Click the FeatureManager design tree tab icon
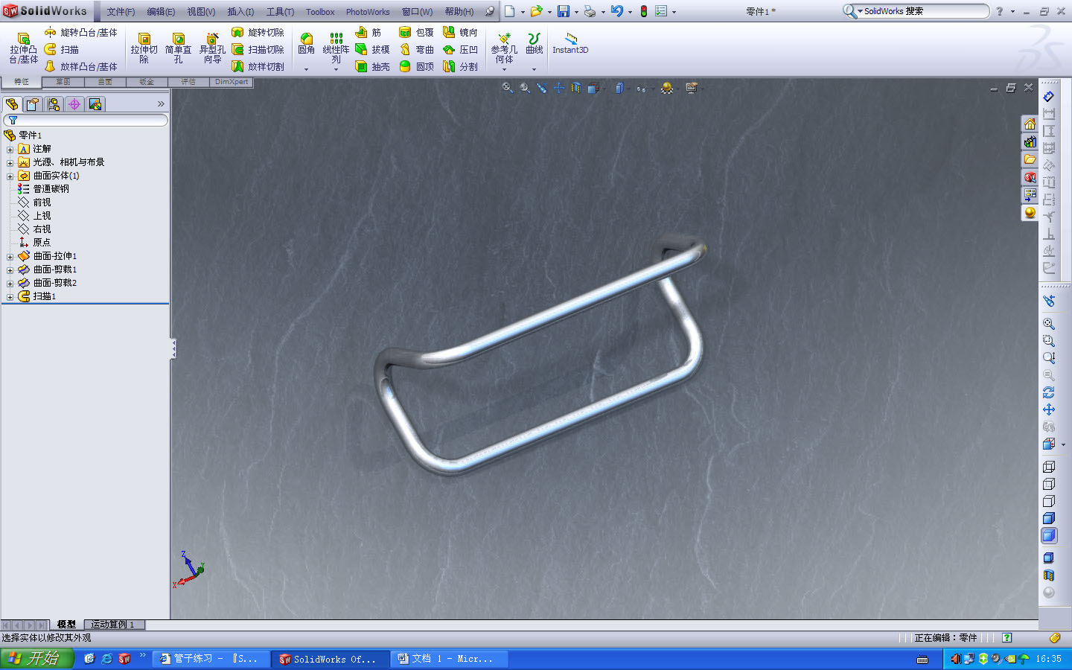This screenshot has width=1072, height=670. point(12,104)
